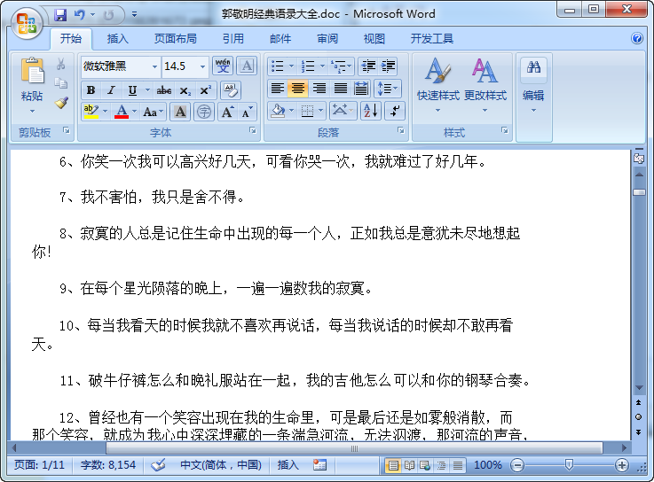Expand multilevel list options
654x482 pixels.
tap(350, 66)
